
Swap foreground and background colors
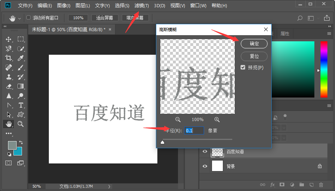point(21,142)
